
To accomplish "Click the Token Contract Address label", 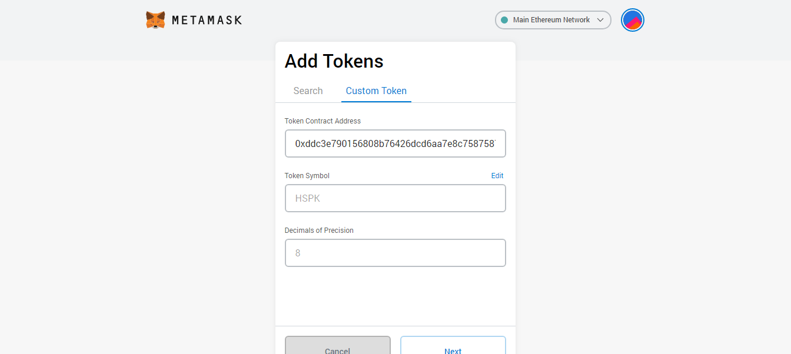I will pos(323,121).
